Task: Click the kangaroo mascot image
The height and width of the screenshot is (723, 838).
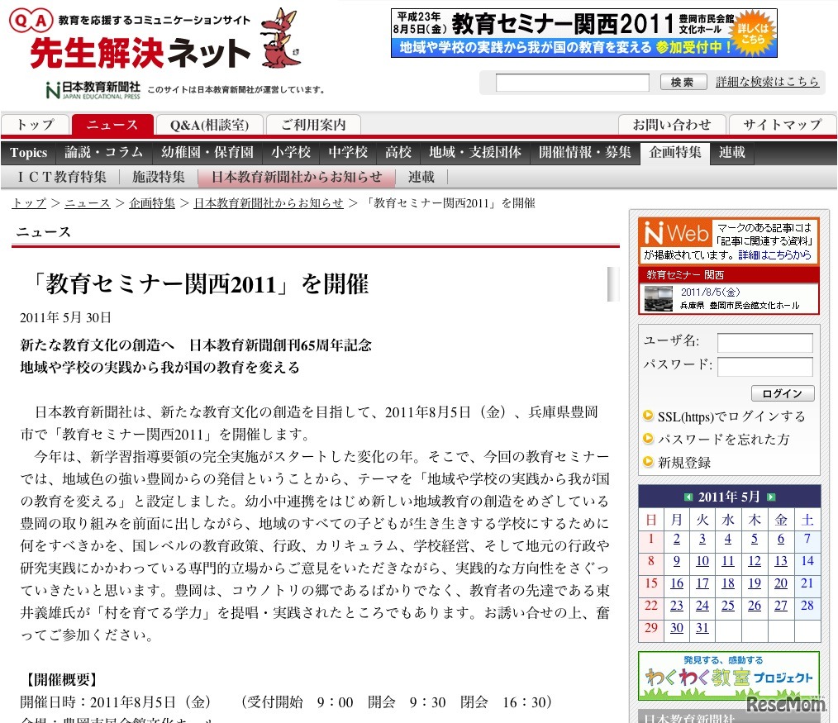Action: 280,38
